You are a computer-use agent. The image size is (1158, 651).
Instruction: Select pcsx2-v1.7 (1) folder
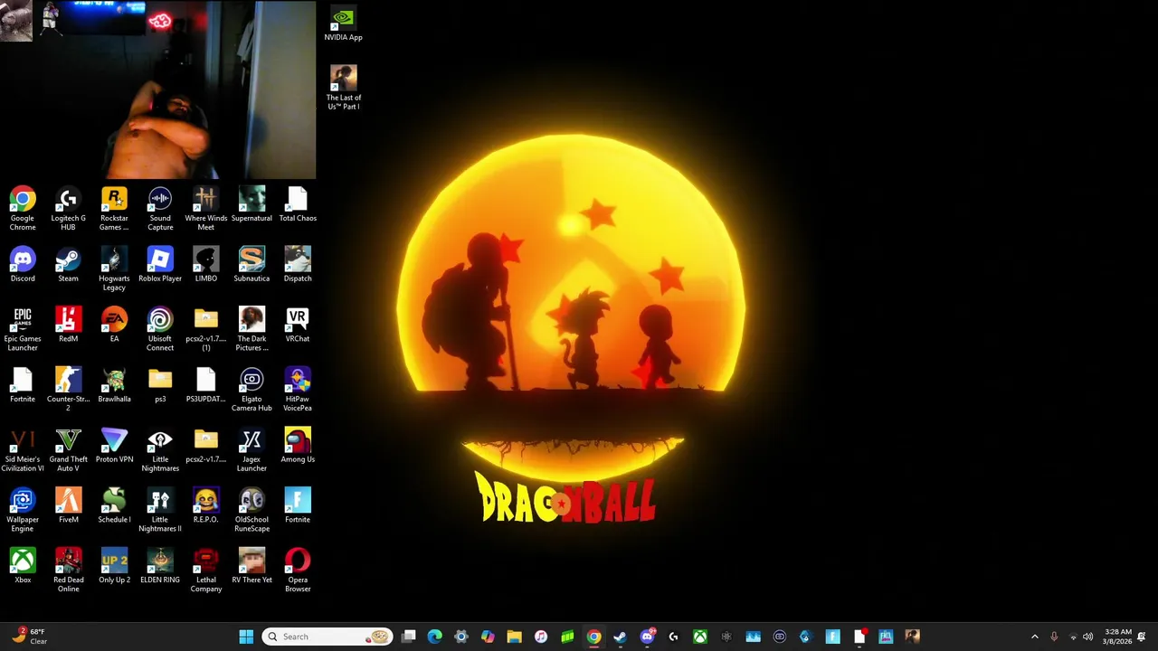(x=205, y=329)
